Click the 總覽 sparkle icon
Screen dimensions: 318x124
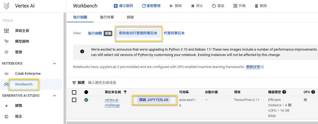(x=6, y=106)
